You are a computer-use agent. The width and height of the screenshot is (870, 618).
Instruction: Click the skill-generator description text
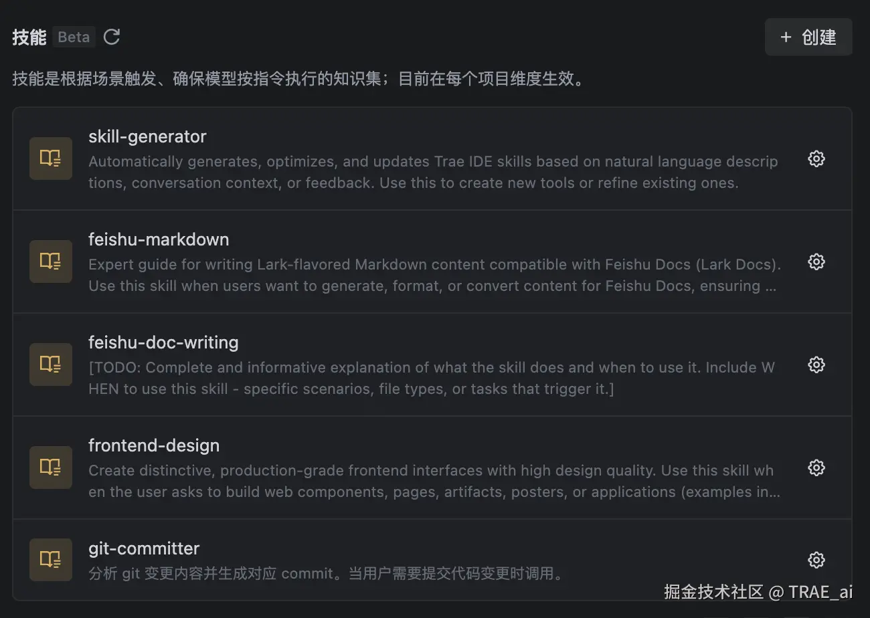pyautogui.click(x=432, y=172)
